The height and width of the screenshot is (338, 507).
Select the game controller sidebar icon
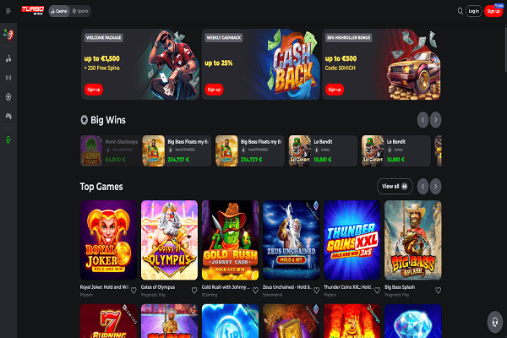tap(8, 116)
